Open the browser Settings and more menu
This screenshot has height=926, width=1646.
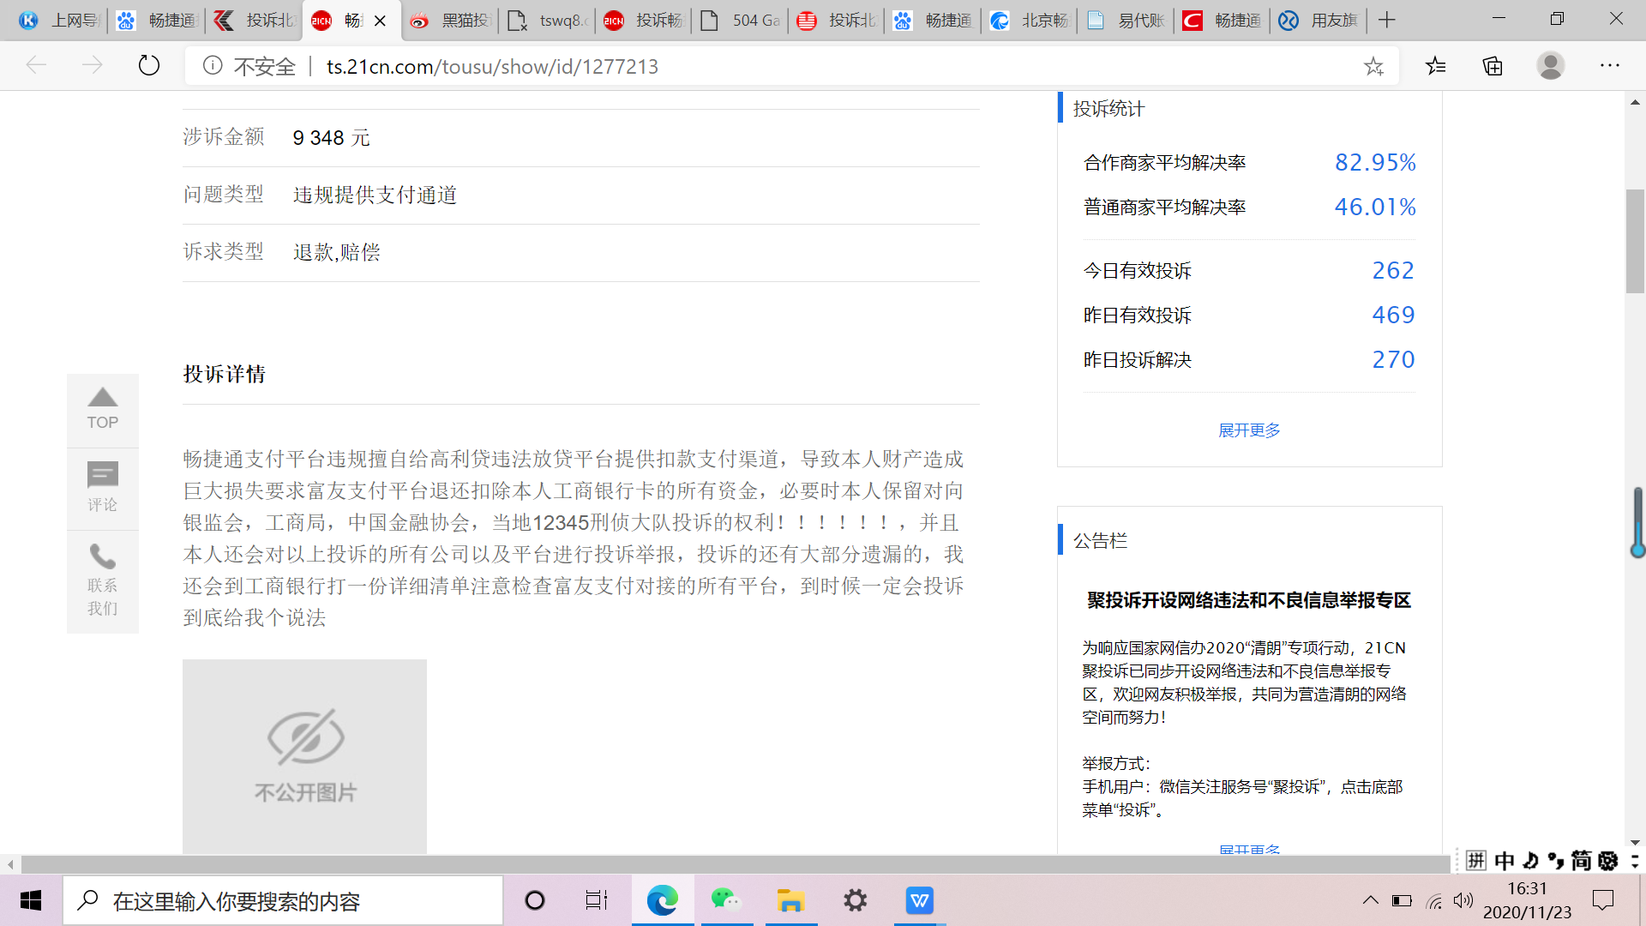pos(1609,66)
